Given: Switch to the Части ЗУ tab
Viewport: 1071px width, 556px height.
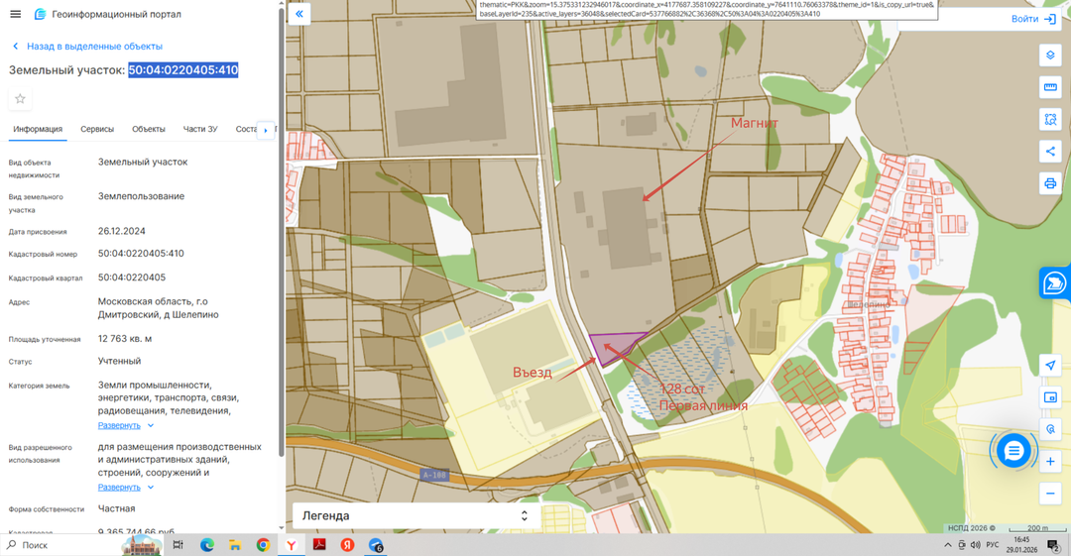Looking at the screenshot, I should 200,129.
